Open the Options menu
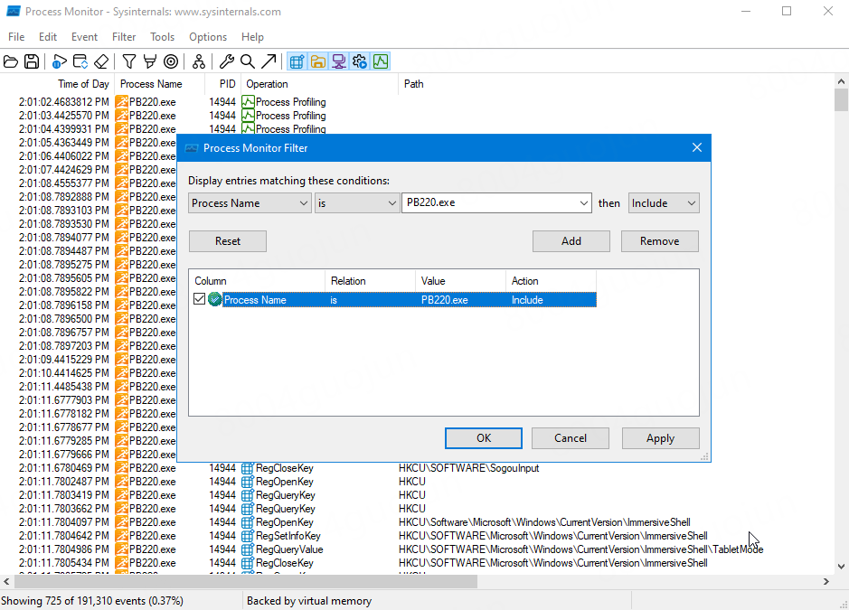The height and width of the screenshot is (610, 849). [208, 37]
